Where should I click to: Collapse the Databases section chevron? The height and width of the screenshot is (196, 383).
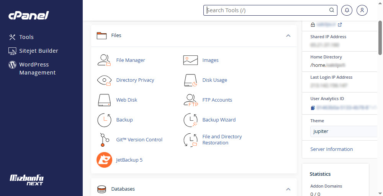288,189
